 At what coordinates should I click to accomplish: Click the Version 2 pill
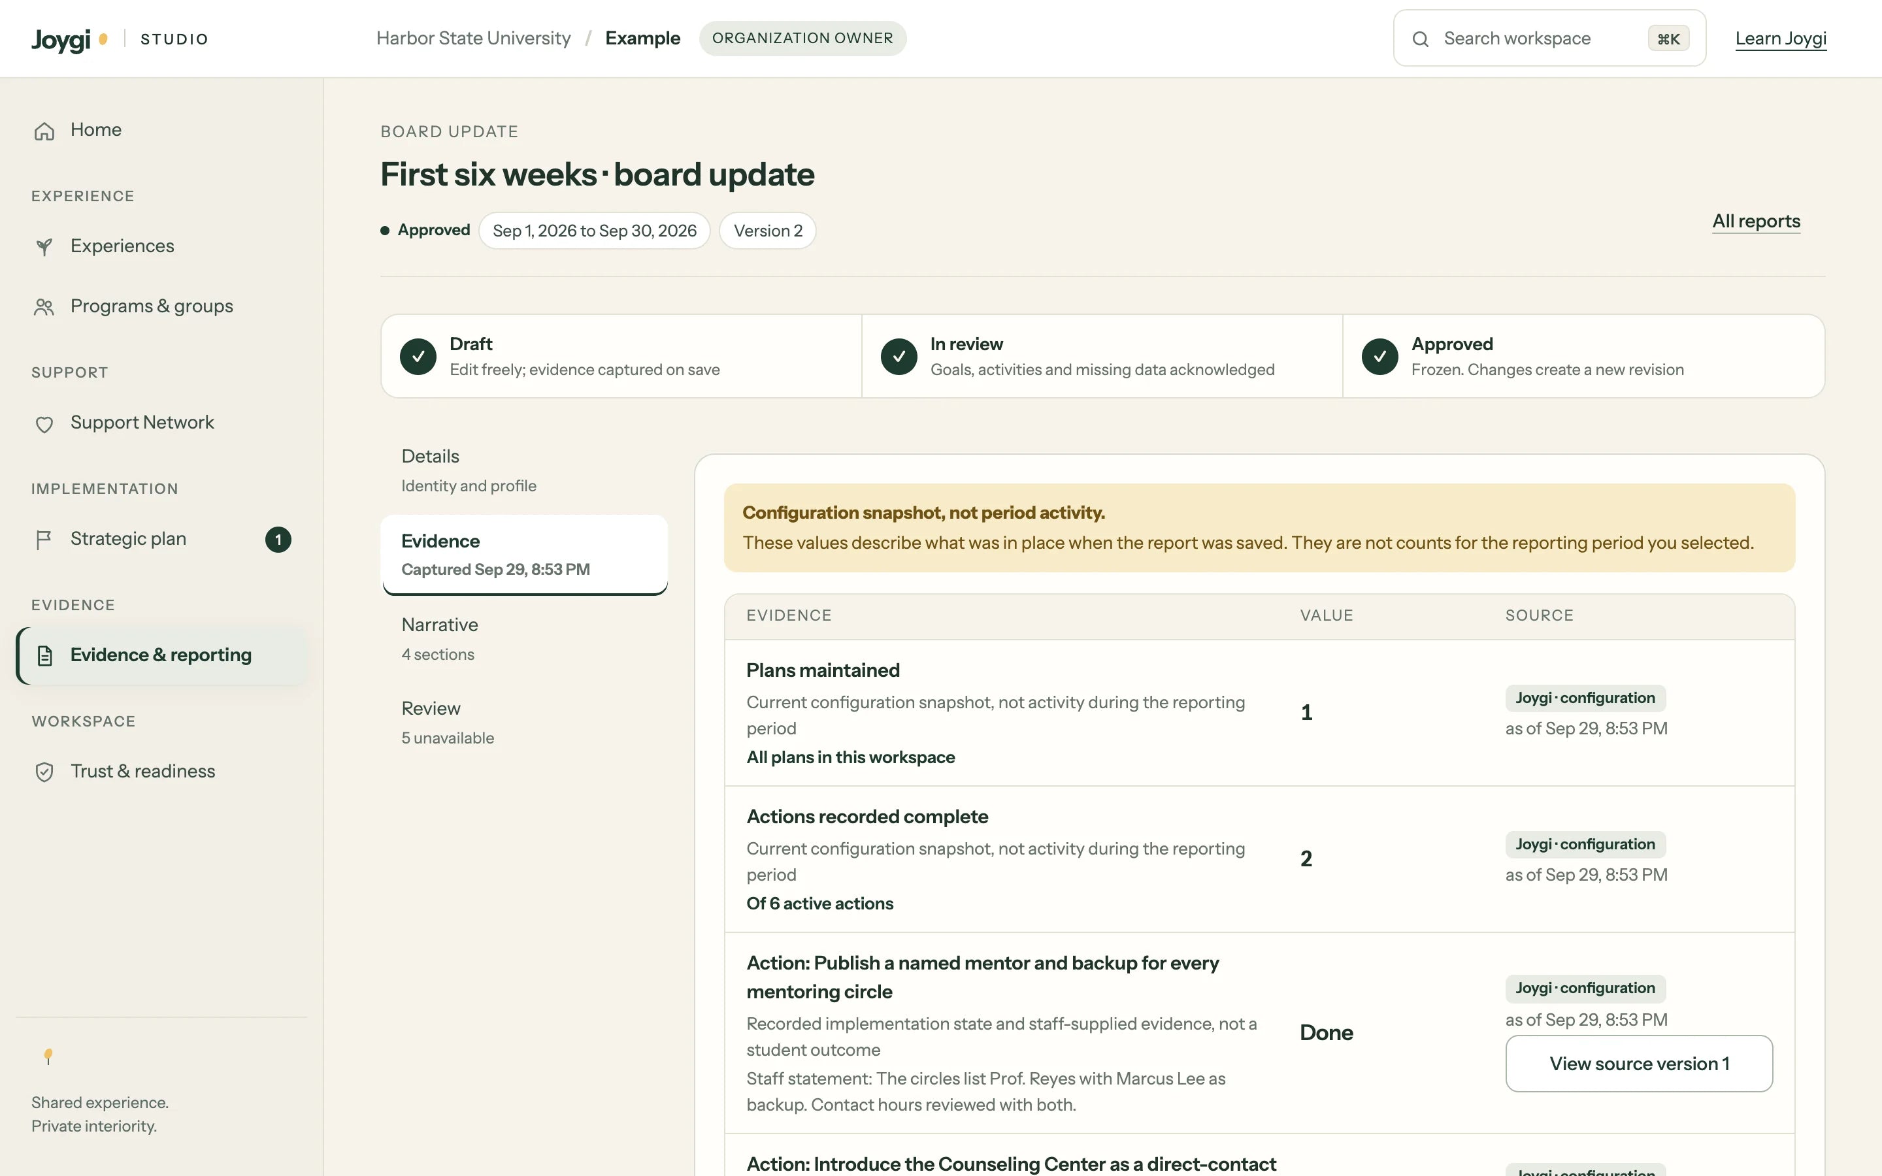(768, 231)
